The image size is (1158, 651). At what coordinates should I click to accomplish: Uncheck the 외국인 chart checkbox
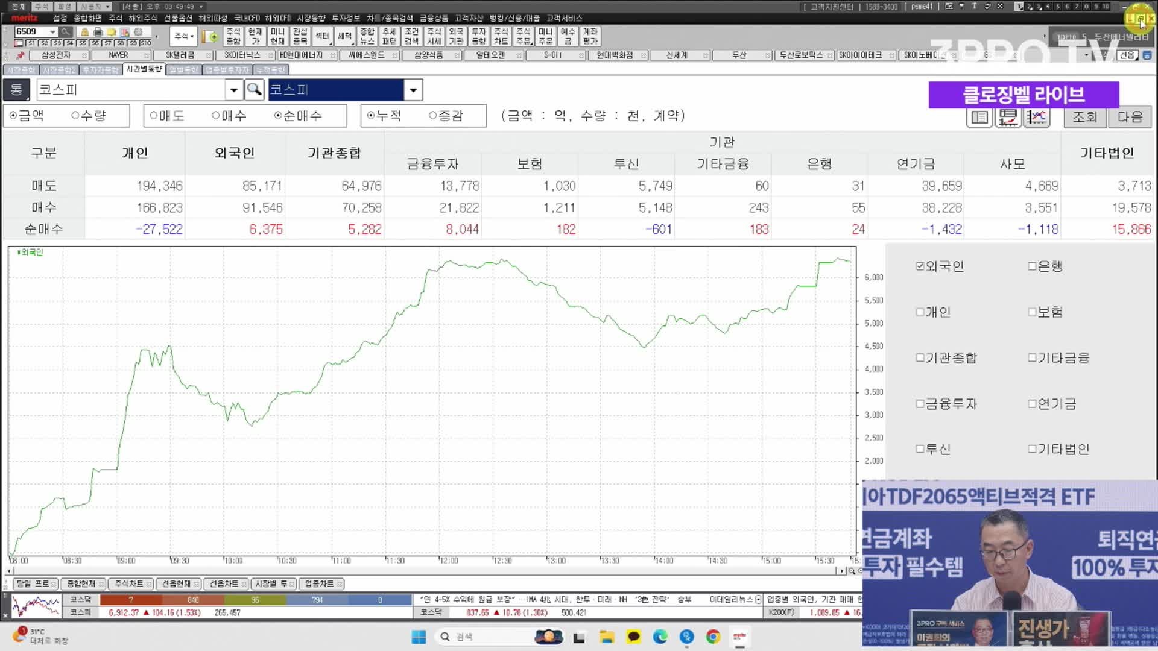(920, 266)
